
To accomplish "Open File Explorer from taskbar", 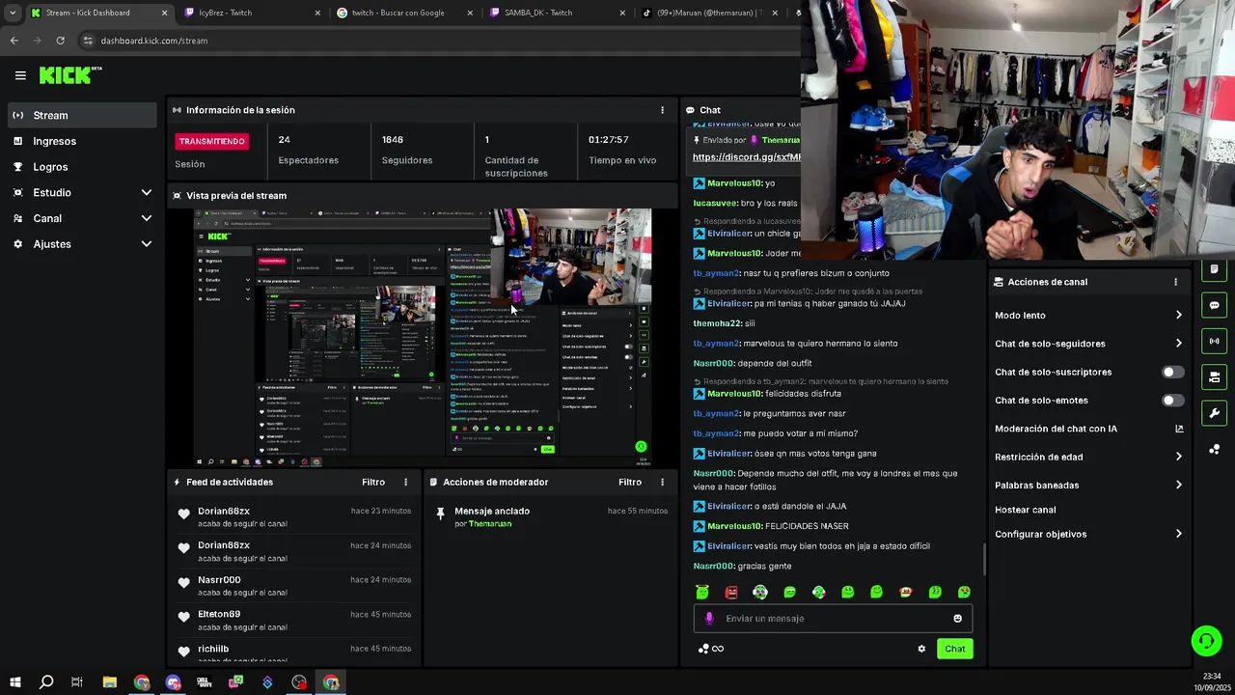I will pos(109,682).
